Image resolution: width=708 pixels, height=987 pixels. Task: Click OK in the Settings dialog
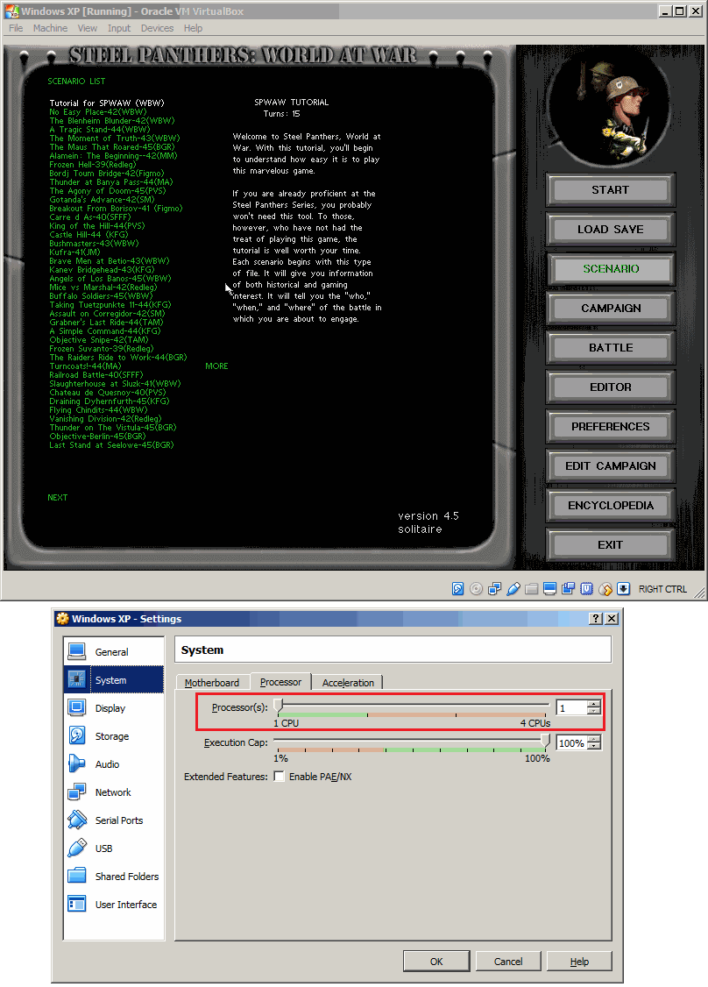tap(436, 962)
